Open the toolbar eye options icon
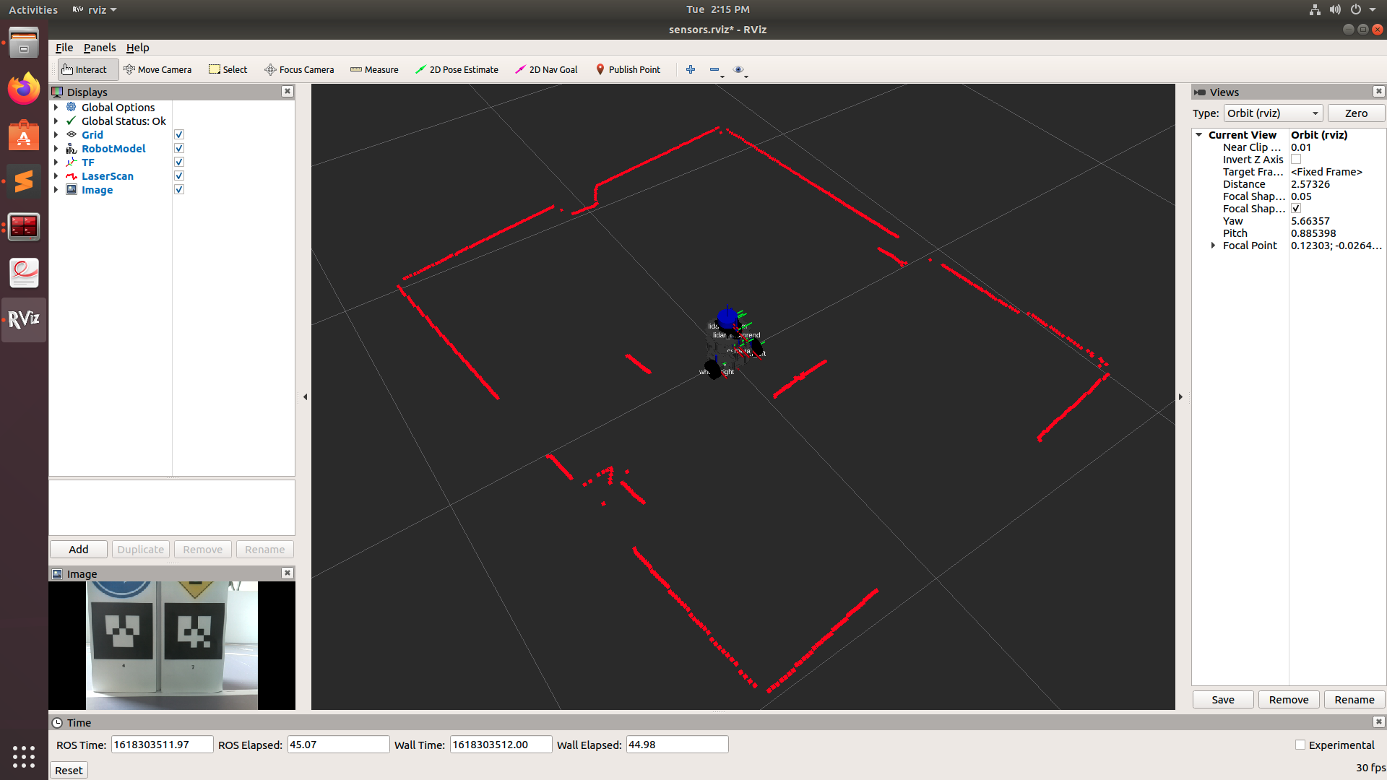The height and width of the screenshot is (780, 1387). [738, 69]
